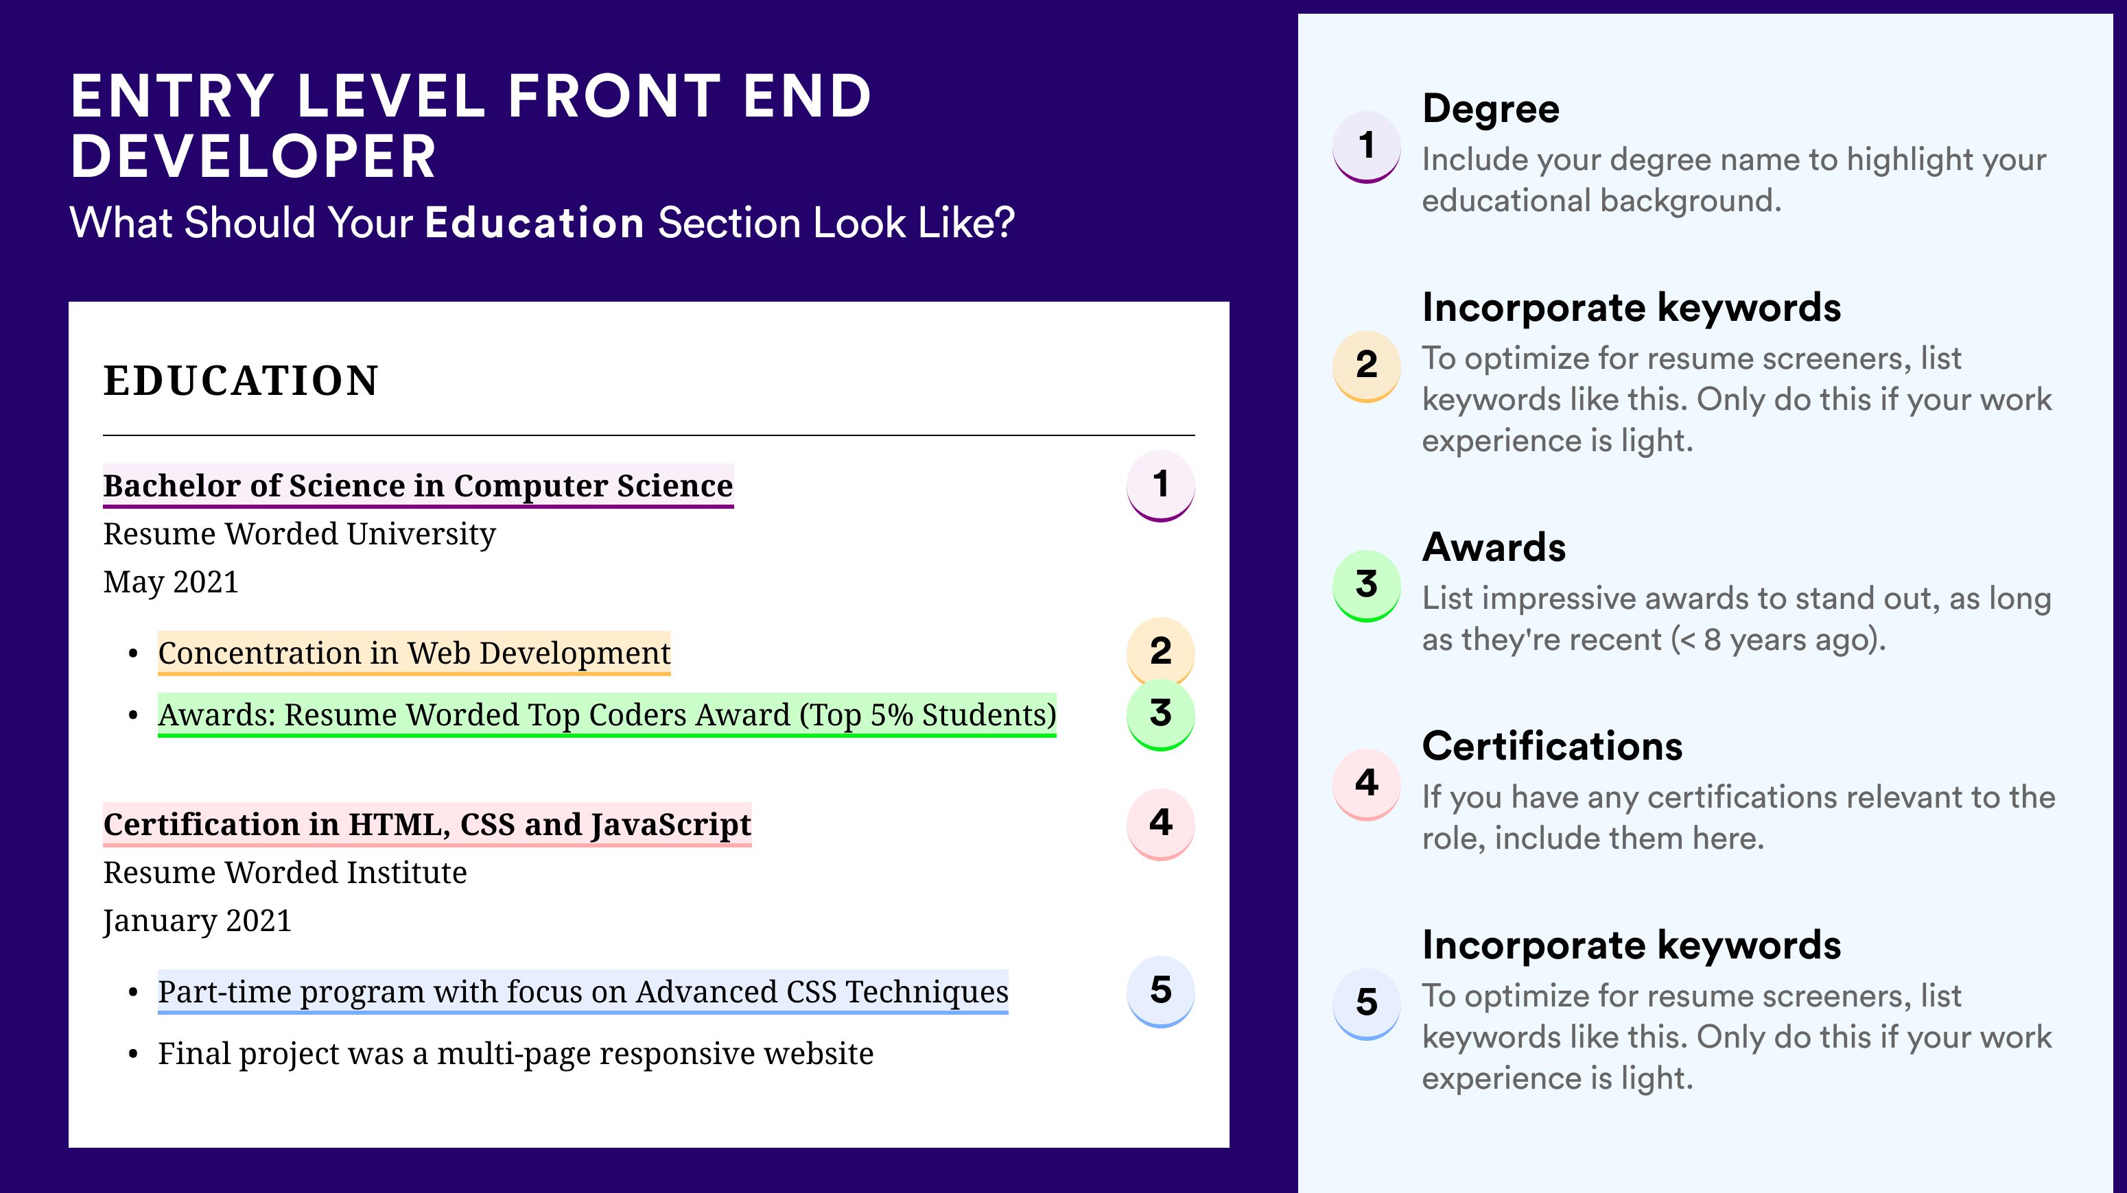Viewport: 2127px width, 1193px height.
Task: Click the Certifications heading in tips panel
Action: [1552, 746]
